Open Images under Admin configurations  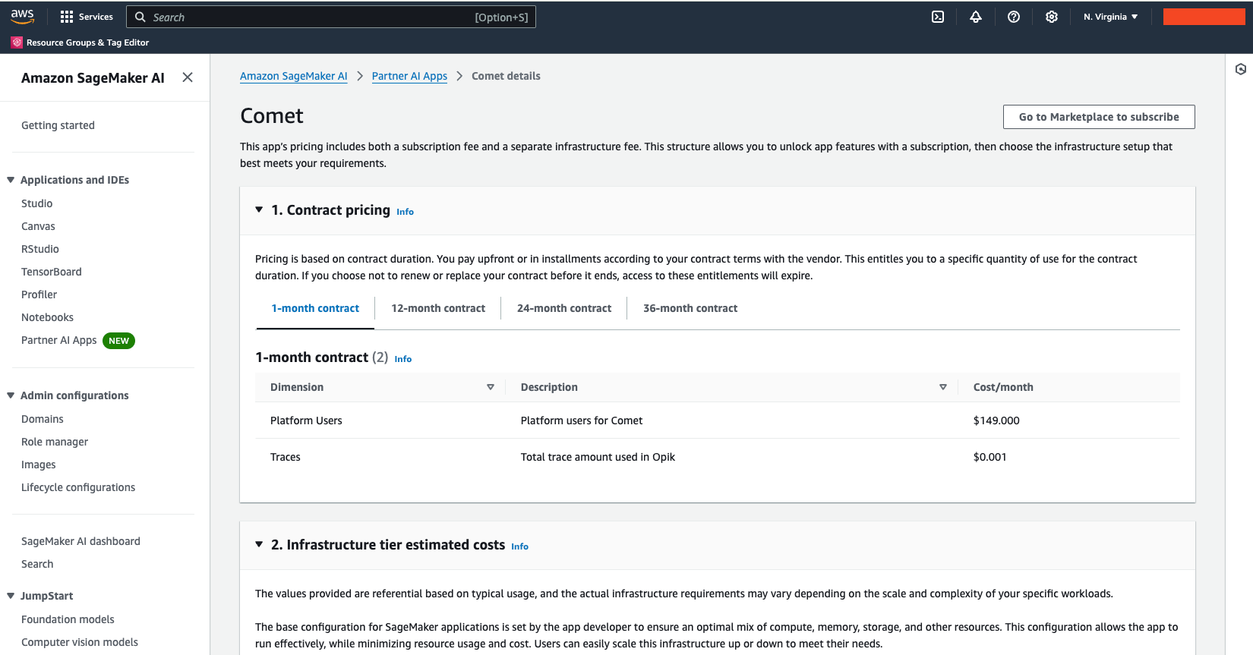click(38, 464)
